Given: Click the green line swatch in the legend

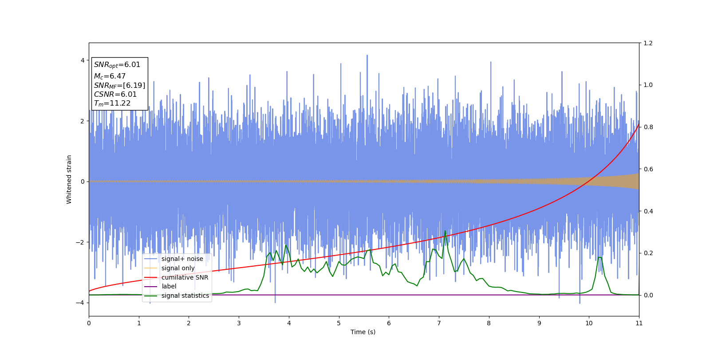Looking at the screenshot, I should pos(151,296).
